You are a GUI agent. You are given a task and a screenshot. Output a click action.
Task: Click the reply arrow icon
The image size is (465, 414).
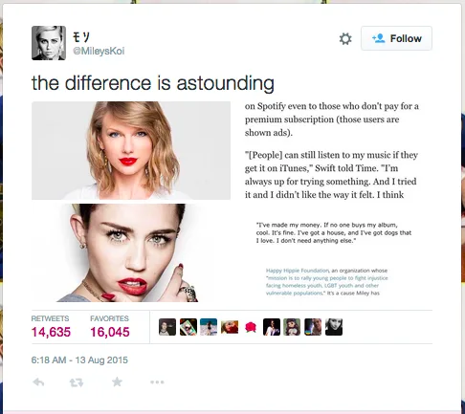[x=38, y=381]
